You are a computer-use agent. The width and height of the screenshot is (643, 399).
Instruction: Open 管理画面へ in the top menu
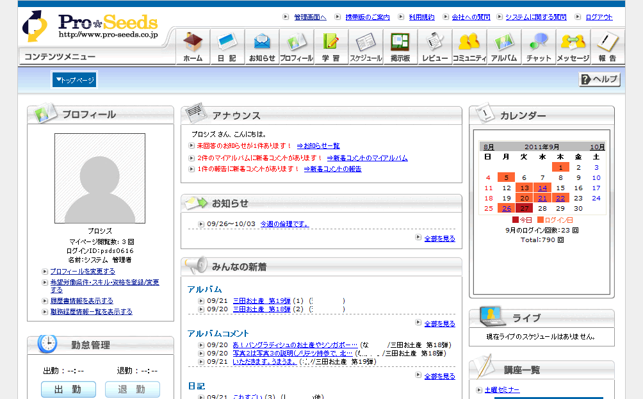pyautogui.click(x=310, y=17)
